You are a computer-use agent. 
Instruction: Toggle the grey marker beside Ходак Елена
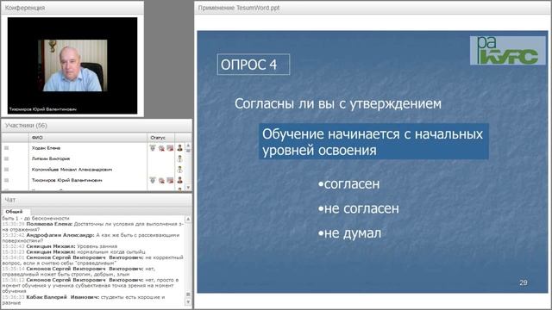coord(6,148)
